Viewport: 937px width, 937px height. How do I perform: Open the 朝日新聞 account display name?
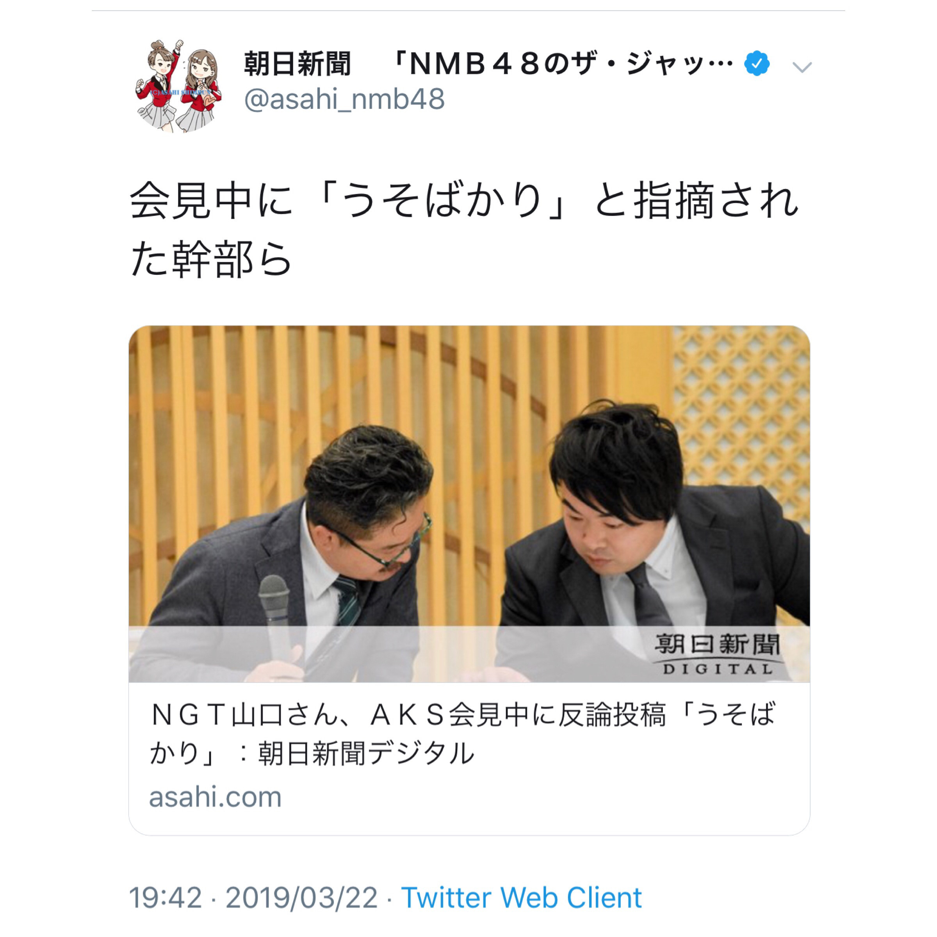(x=297, y=64)
